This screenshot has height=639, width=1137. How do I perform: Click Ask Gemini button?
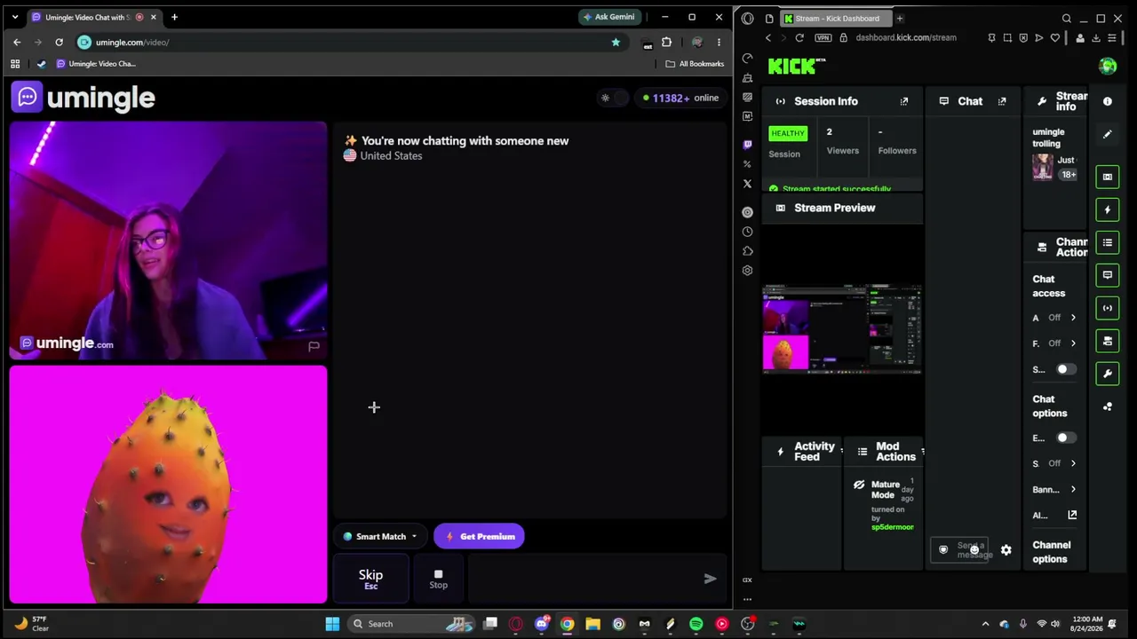(x=608, y=17)
